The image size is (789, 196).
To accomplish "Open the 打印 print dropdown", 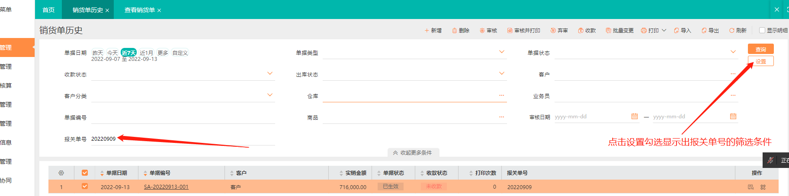I will [x=654, y=31].
